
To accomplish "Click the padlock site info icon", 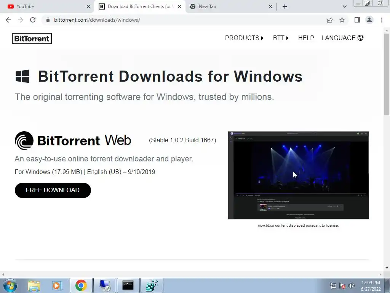I will pos(48,20).
